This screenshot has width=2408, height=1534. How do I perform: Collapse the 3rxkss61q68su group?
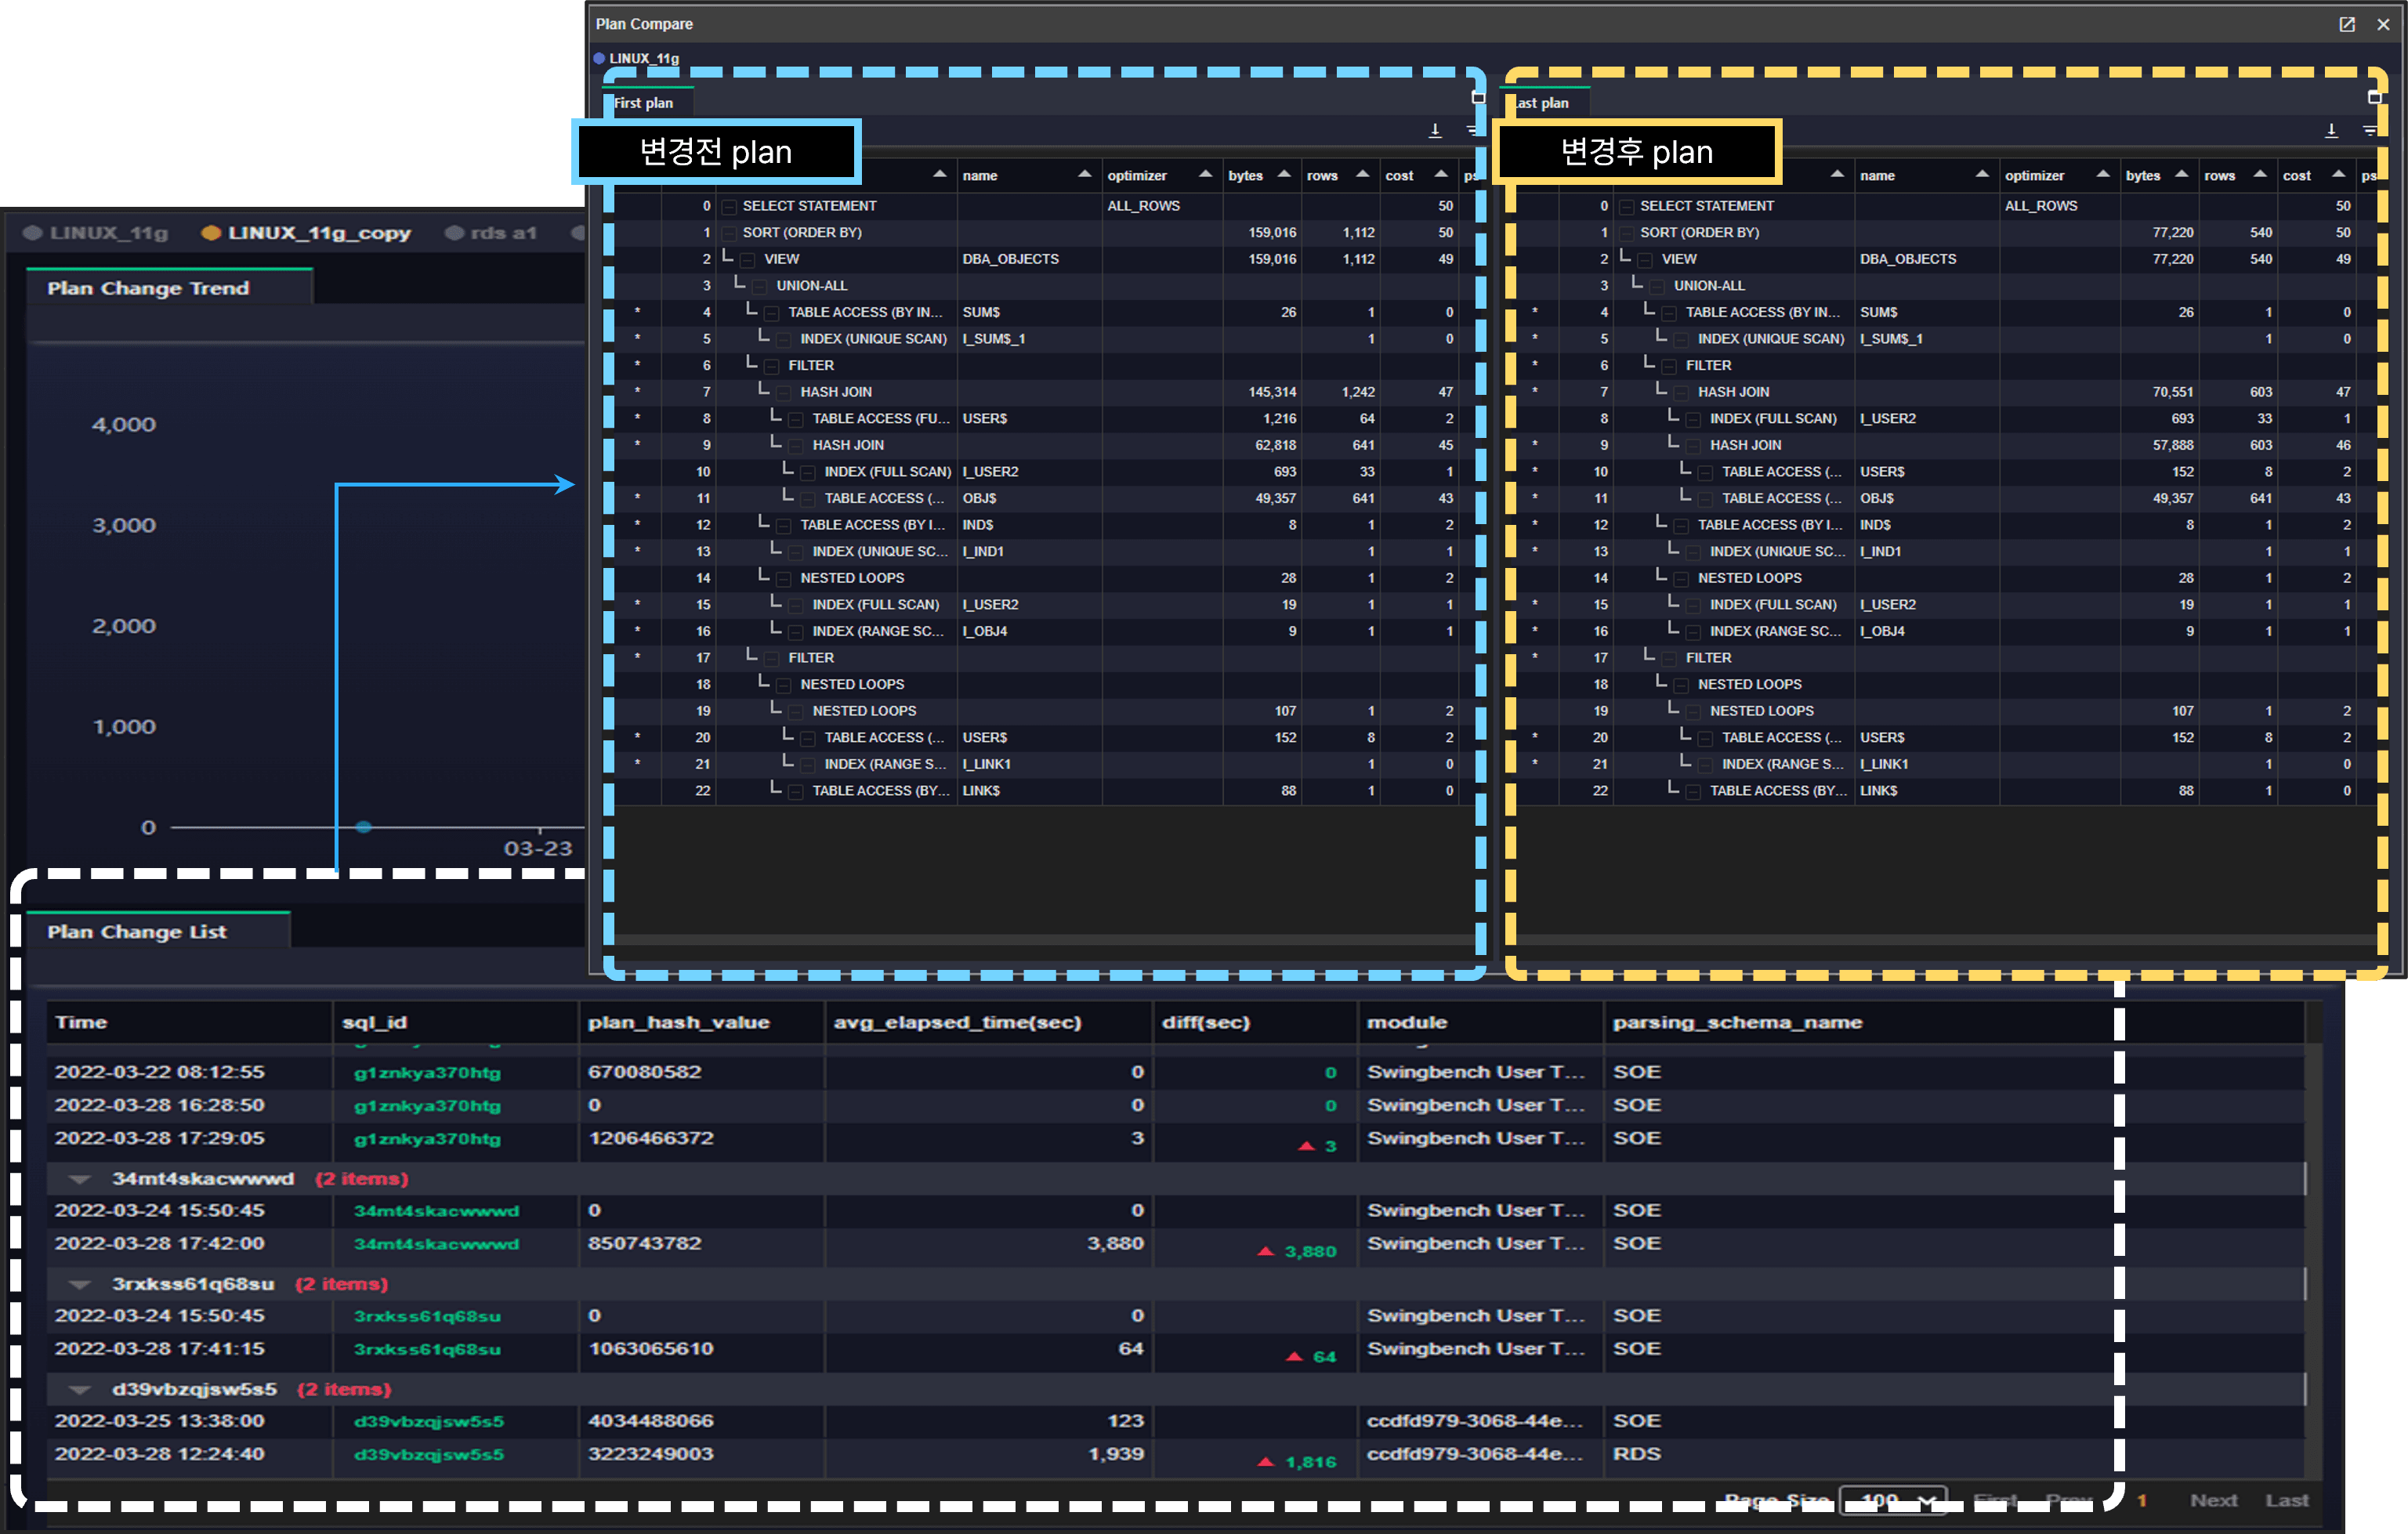tap(81, 1284)
